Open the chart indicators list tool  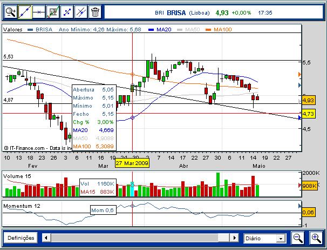pos(53,12)
